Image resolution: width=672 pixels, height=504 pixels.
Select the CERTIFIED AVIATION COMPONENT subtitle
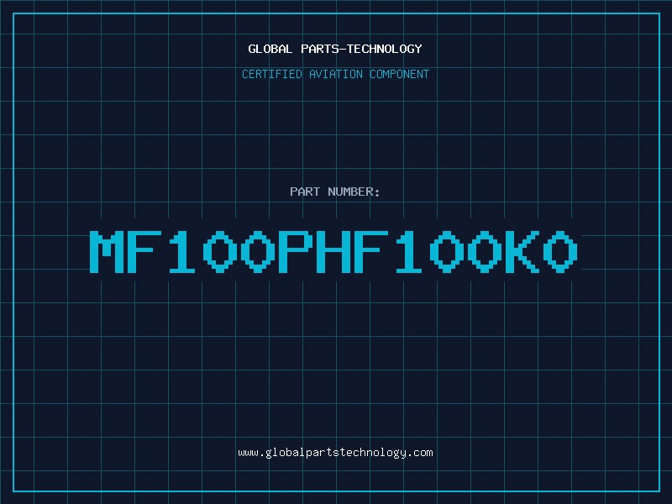pyautogui.click(x=335, y=74)
